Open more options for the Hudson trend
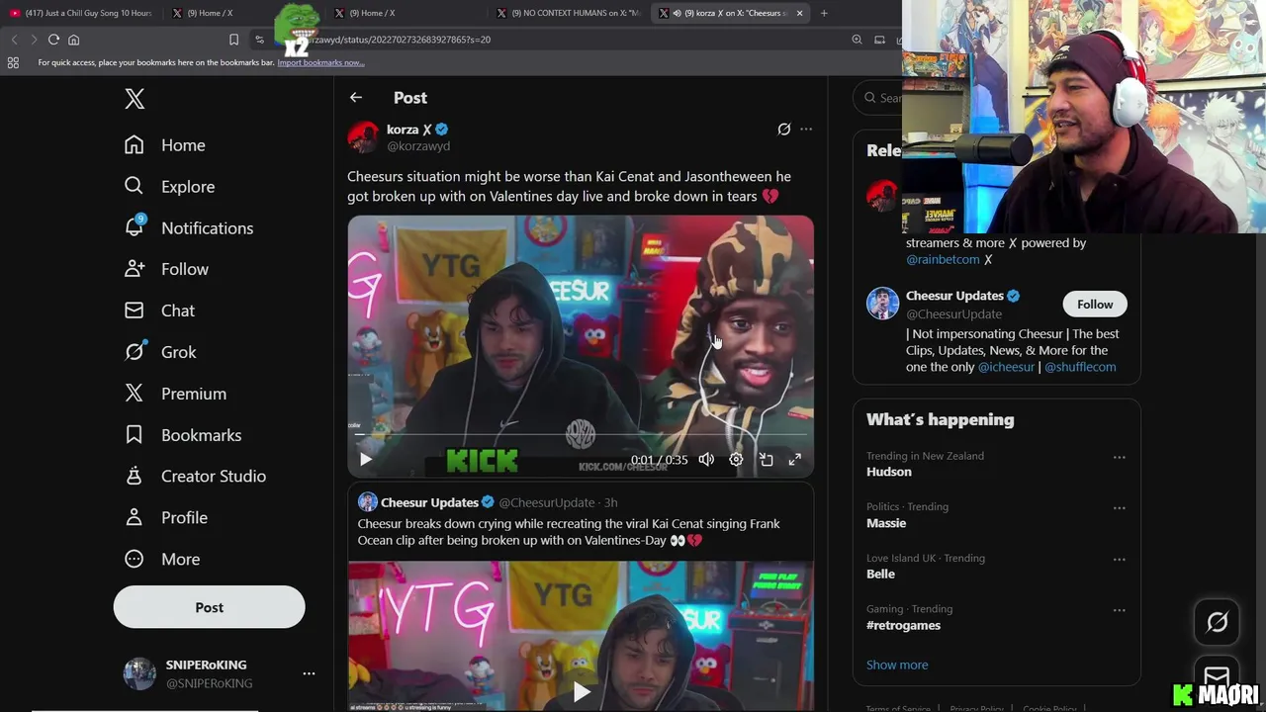 point(1120,457)
